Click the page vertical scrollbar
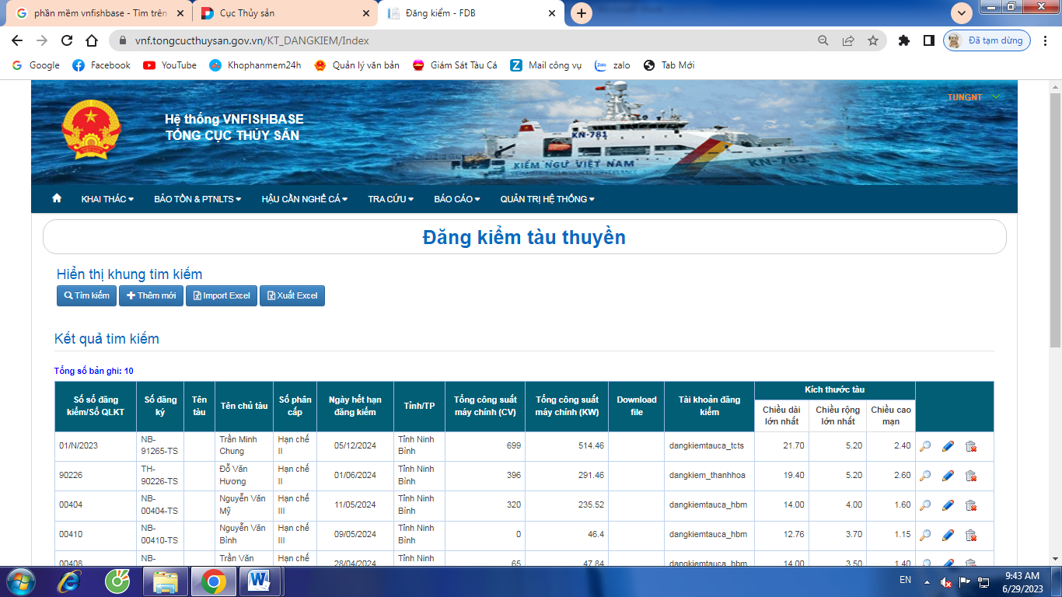1062x597 pixels. tap(1055, 220)
